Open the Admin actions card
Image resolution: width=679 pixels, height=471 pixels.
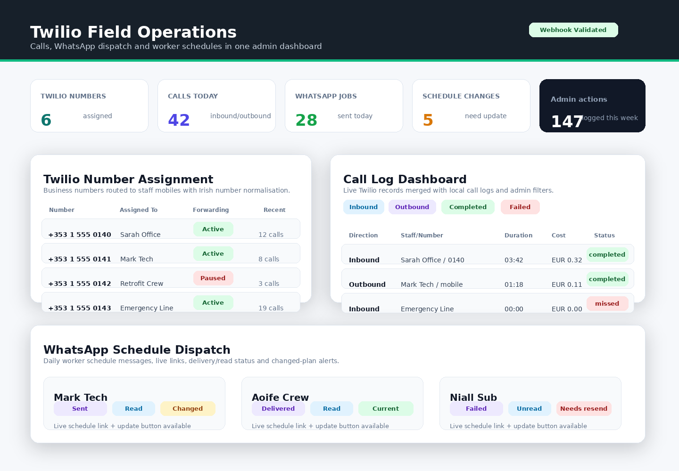(592, 106)
